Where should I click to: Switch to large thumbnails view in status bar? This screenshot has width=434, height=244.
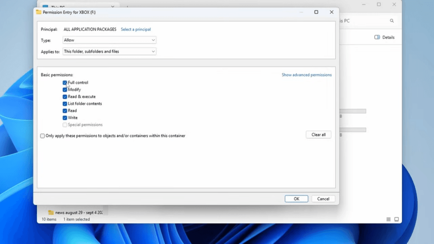pyautogui.click(x=397, y=219)
